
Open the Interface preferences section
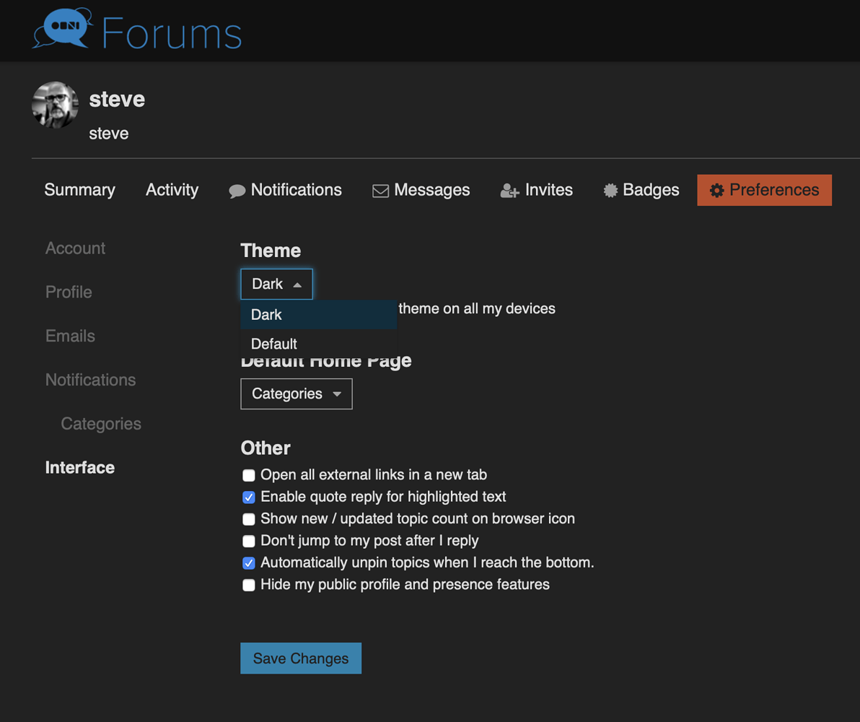click(80, 467)
